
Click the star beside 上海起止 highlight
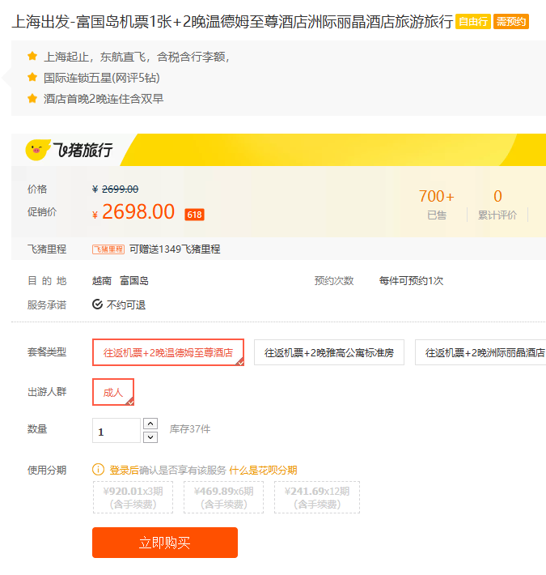[x=32, y=56]
